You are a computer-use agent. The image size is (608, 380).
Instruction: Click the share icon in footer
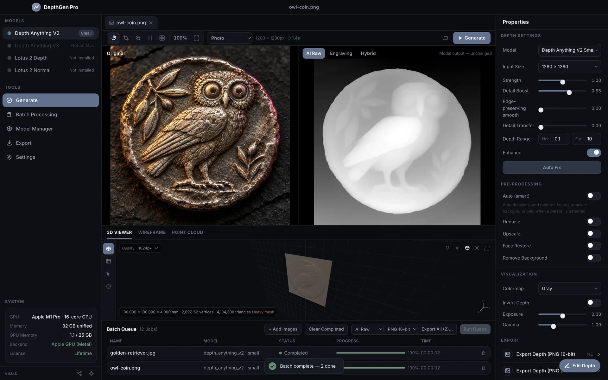click(x=79, y=373)
